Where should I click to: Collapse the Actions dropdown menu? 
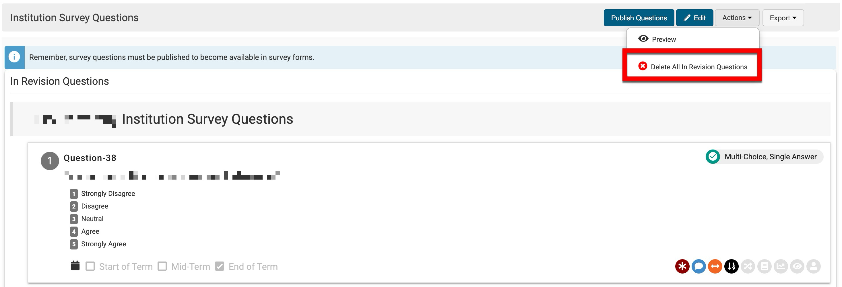coord(737,18)
